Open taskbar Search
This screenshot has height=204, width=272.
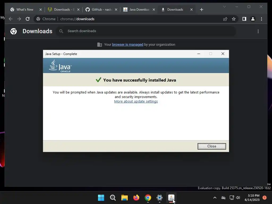(x=113, y=198)
